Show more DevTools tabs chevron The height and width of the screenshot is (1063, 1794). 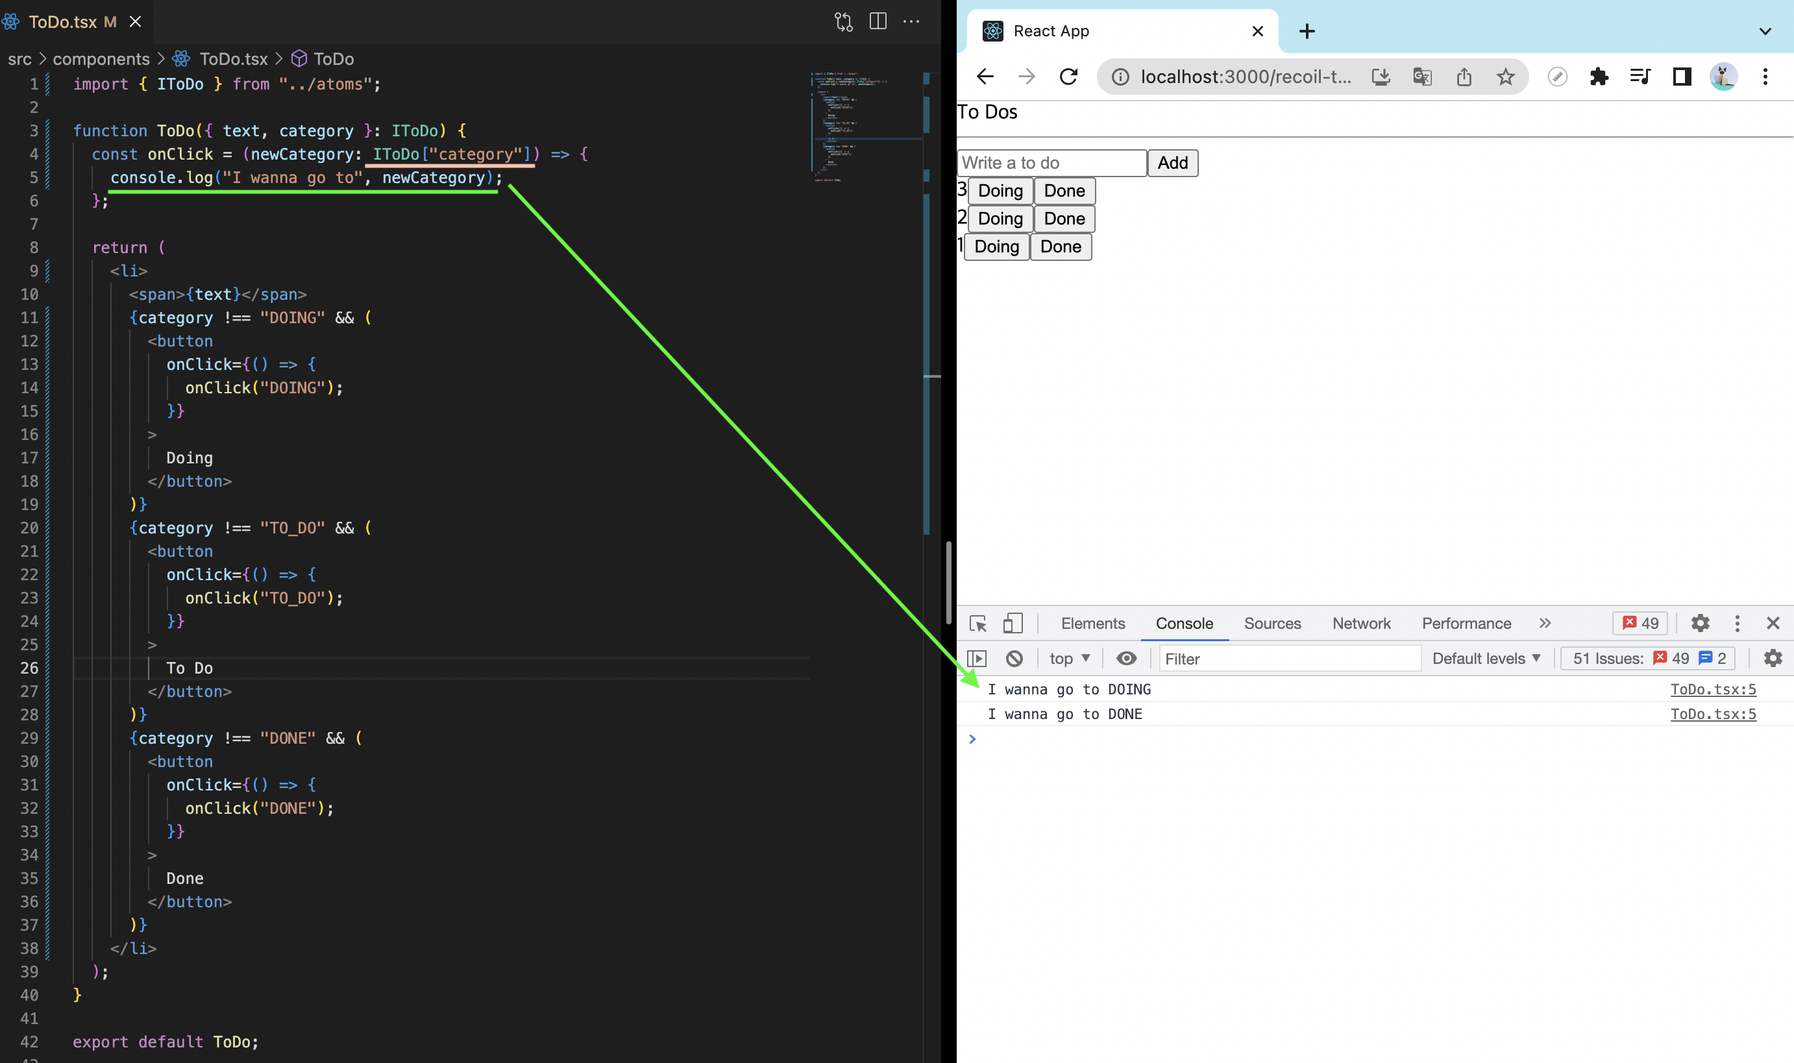(x=1545, y=623)
